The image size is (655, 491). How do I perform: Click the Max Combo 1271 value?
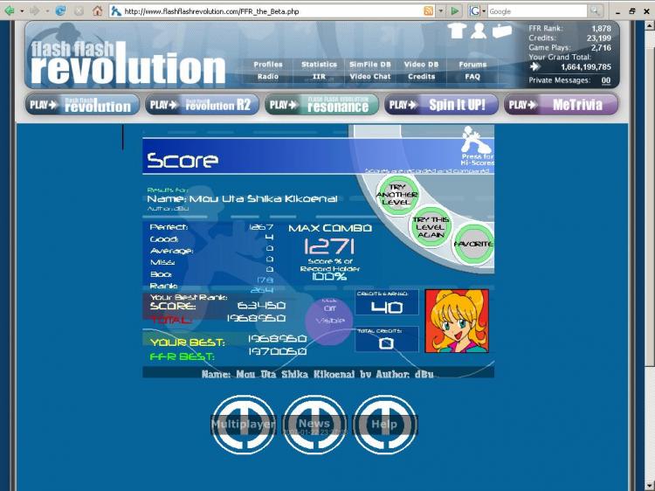329,246
